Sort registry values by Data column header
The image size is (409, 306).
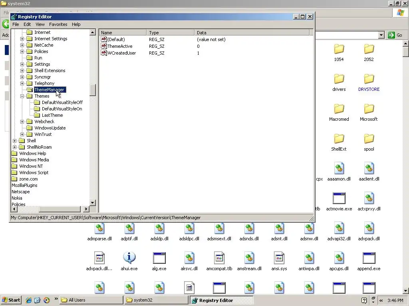point(252,33)
